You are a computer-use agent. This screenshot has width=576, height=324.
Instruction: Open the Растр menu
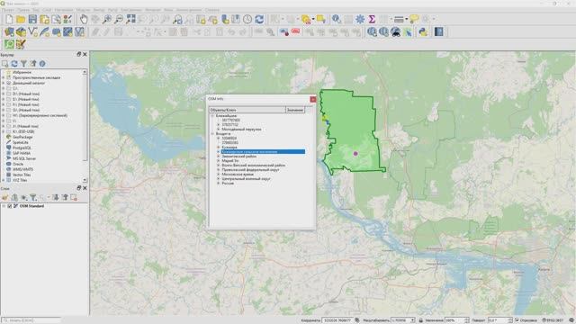point(112,10)
